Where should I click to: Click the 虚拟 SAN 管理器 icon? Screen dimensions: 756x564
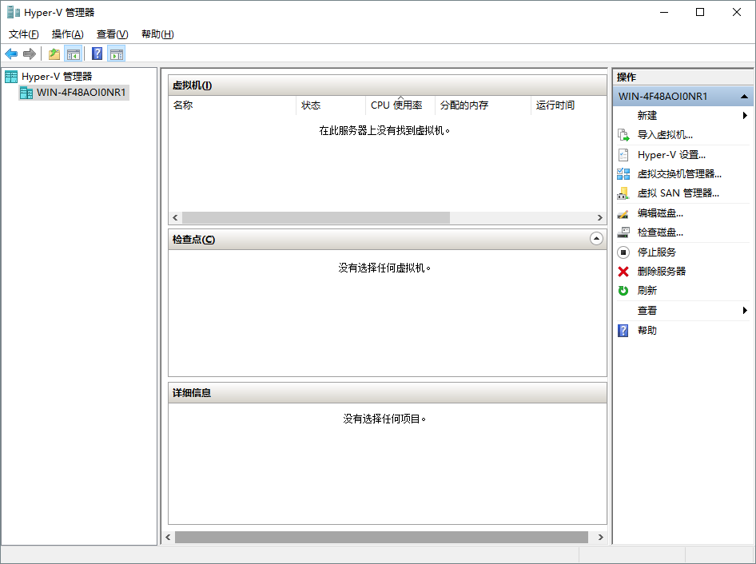pyautogui.click(x=623, y=193)
